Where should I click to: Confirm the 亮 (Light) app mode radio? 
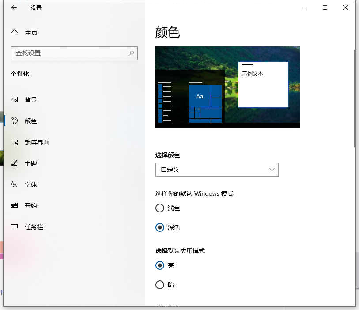pos(159,265)
